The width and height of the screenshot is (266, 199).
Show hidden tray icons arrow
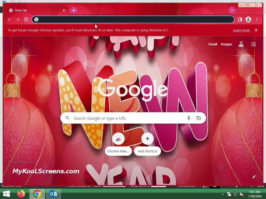tap(223, 194)
